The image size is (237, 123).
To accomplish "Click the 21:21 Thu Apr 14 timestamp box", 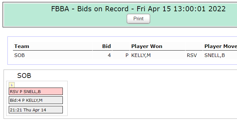I will [36, 110].
